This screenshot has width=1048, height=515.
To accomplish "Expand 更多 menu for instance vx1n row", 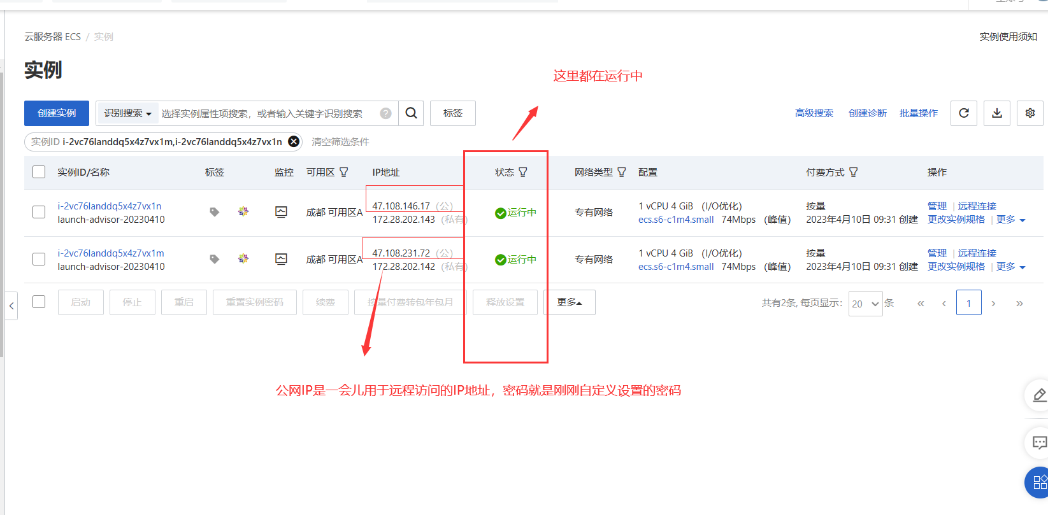I will 1011,220.
